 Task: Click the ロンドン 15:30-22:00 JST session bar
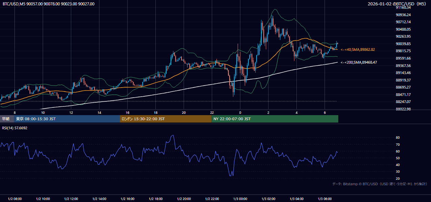click(166, 119)
